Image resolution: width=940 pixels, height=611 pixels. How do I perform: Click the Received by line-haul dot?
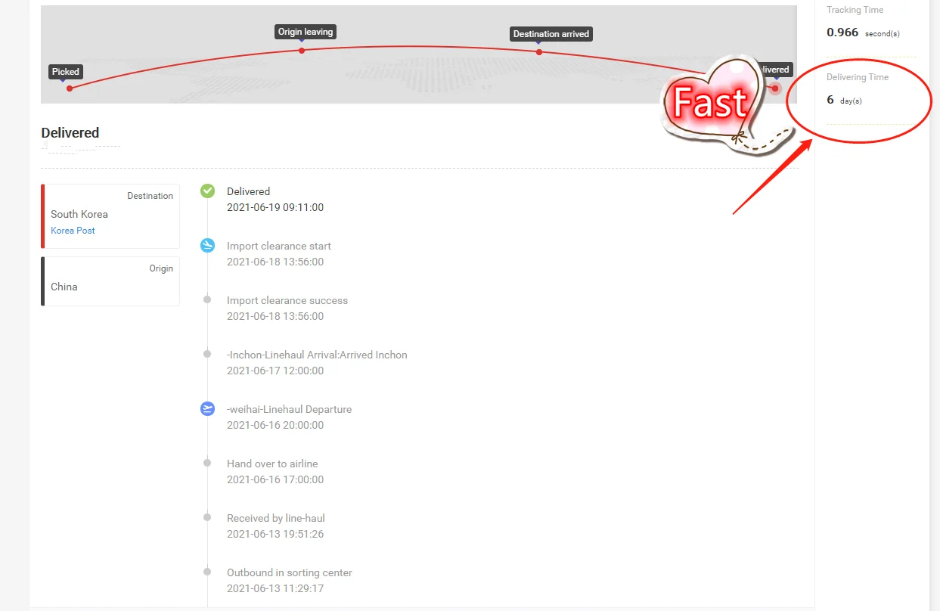pos(207,517)
